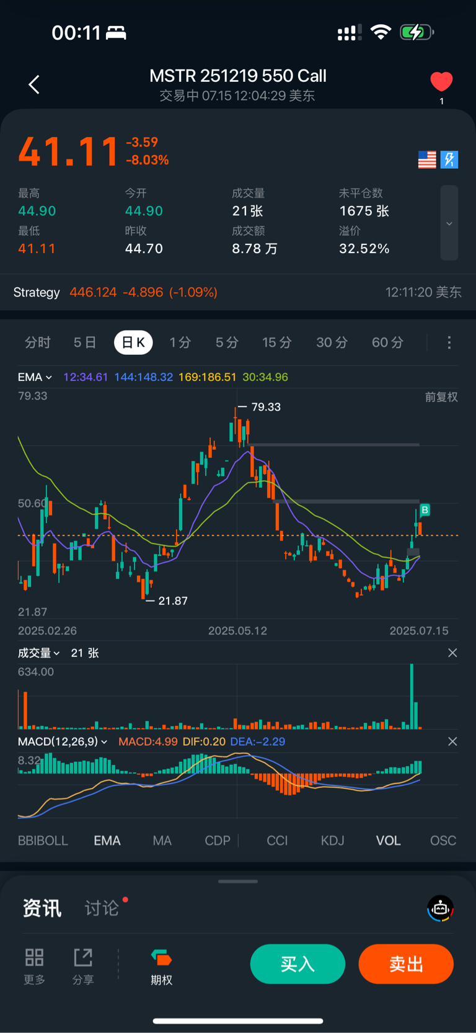Close the MACD sub-chart

[x=452, y=741]
